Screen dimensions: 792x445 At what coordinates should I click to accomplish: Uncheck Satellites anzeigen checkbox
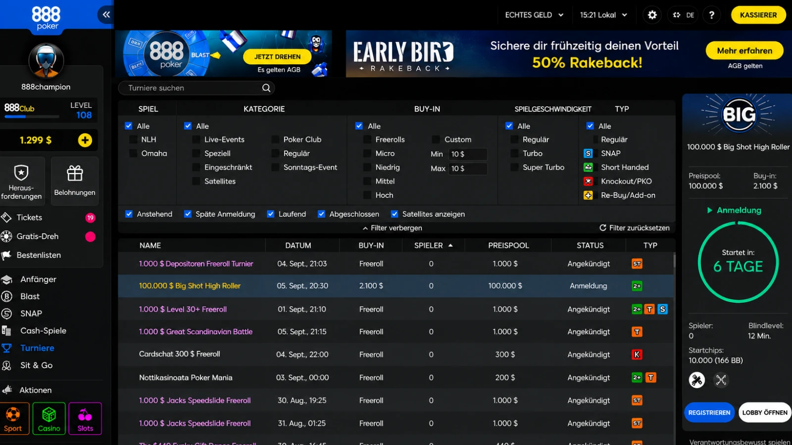coord(395,214)
